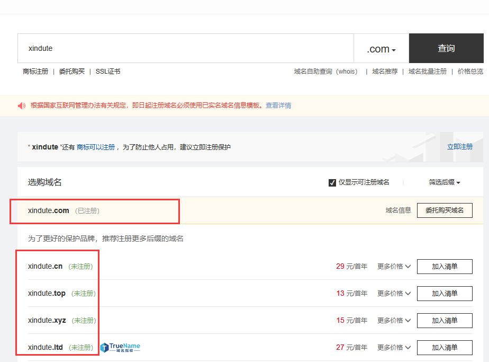Open 查看详情 announcement details
Viewport: 489px width, 362px height.
coord(278,106)
